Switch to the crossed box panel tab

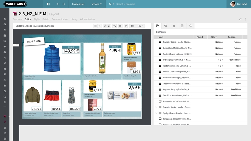point(182,26)
